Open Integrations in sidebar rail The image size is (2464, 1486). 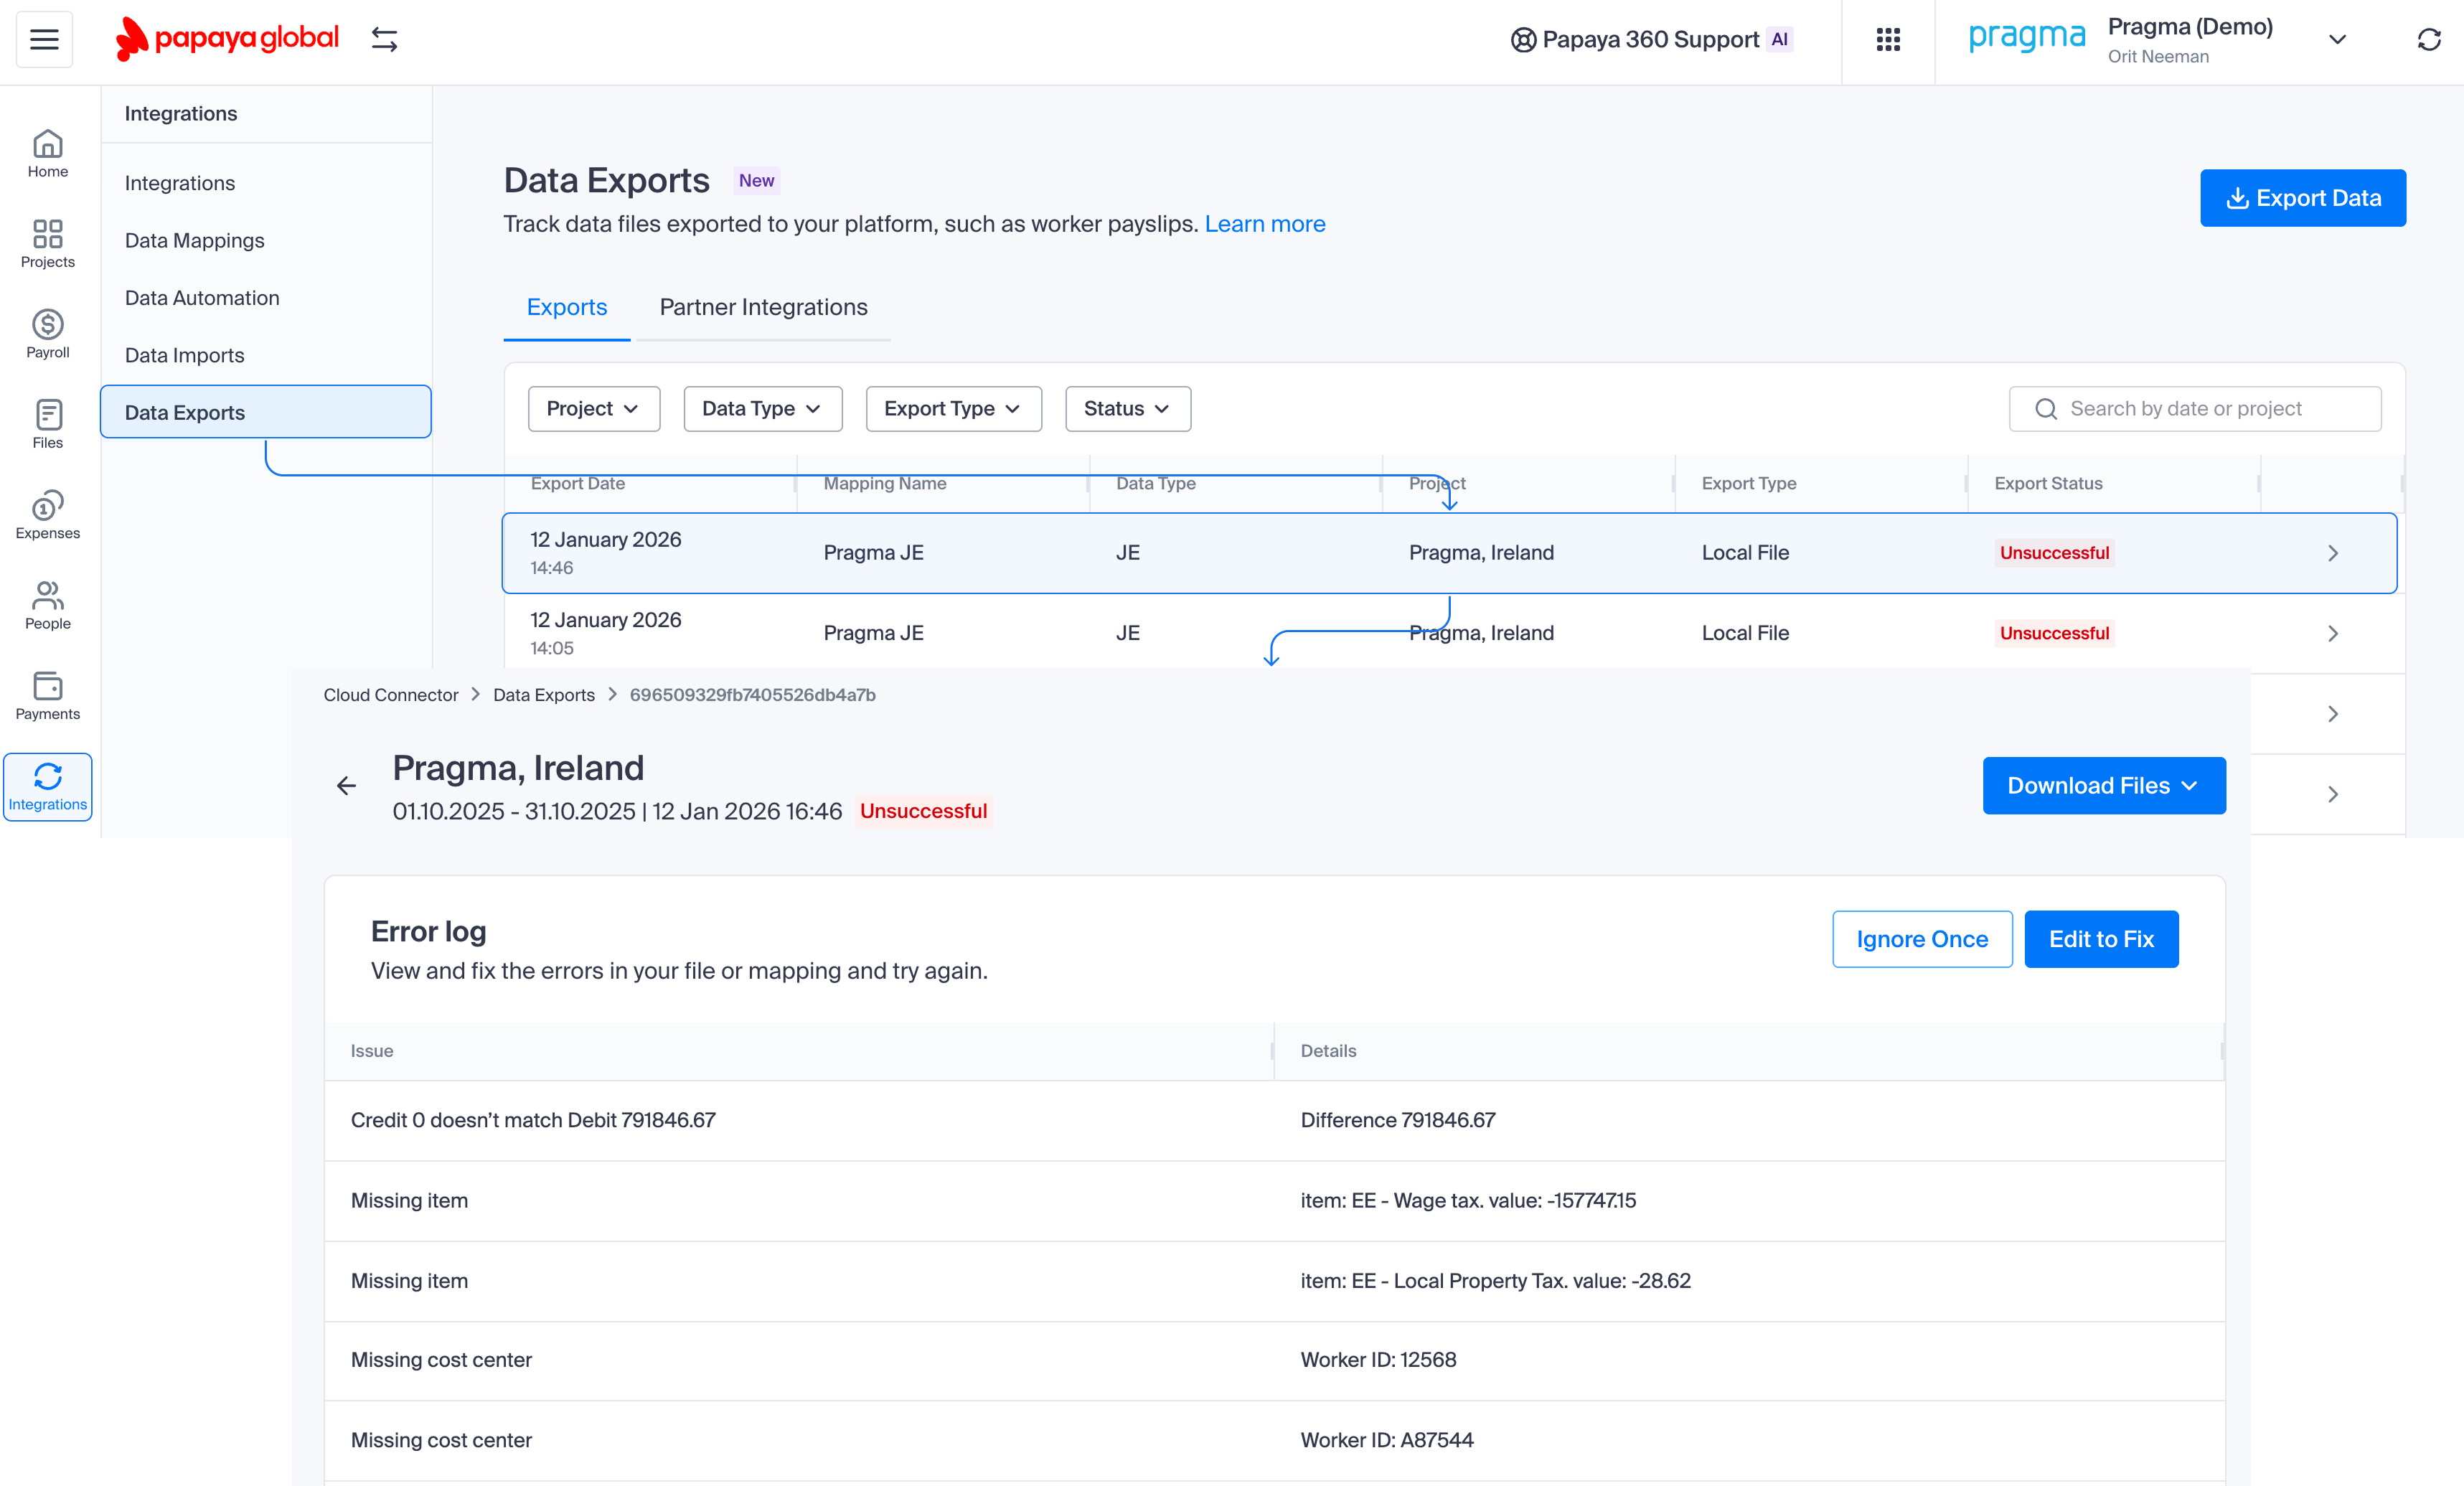click(47, 787)
